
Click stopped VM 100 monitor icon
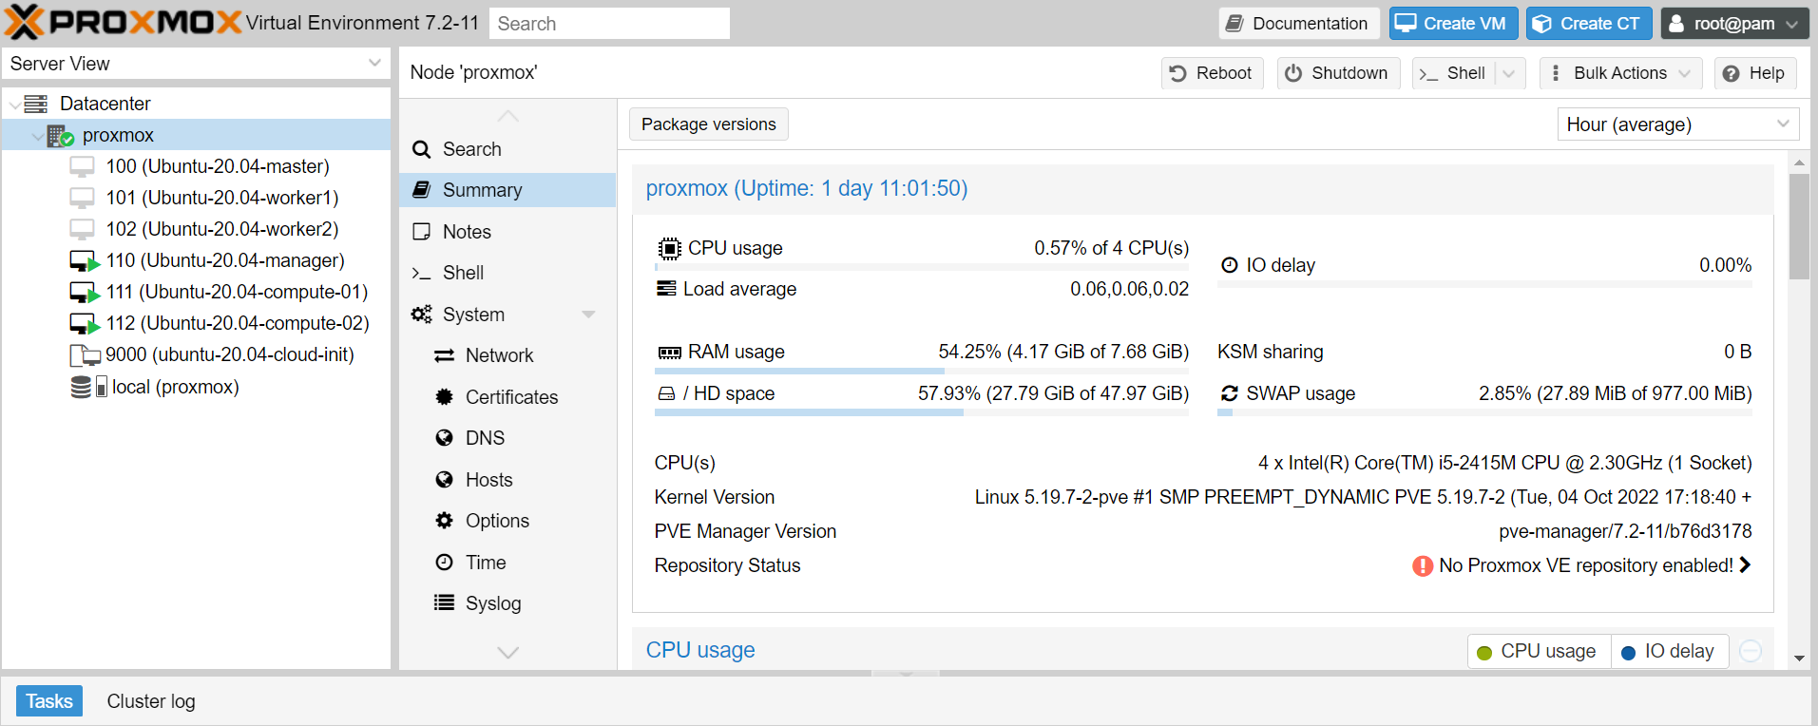(83, 167)
